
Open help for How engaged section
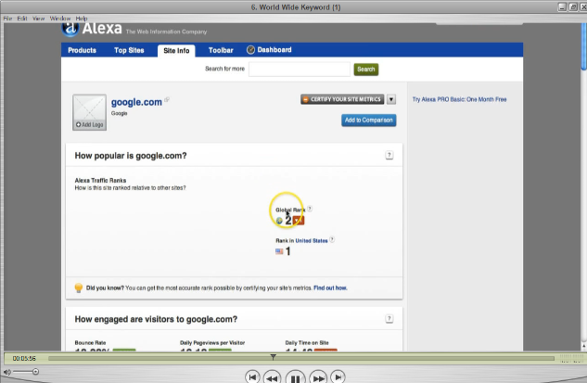pos(389,319)
